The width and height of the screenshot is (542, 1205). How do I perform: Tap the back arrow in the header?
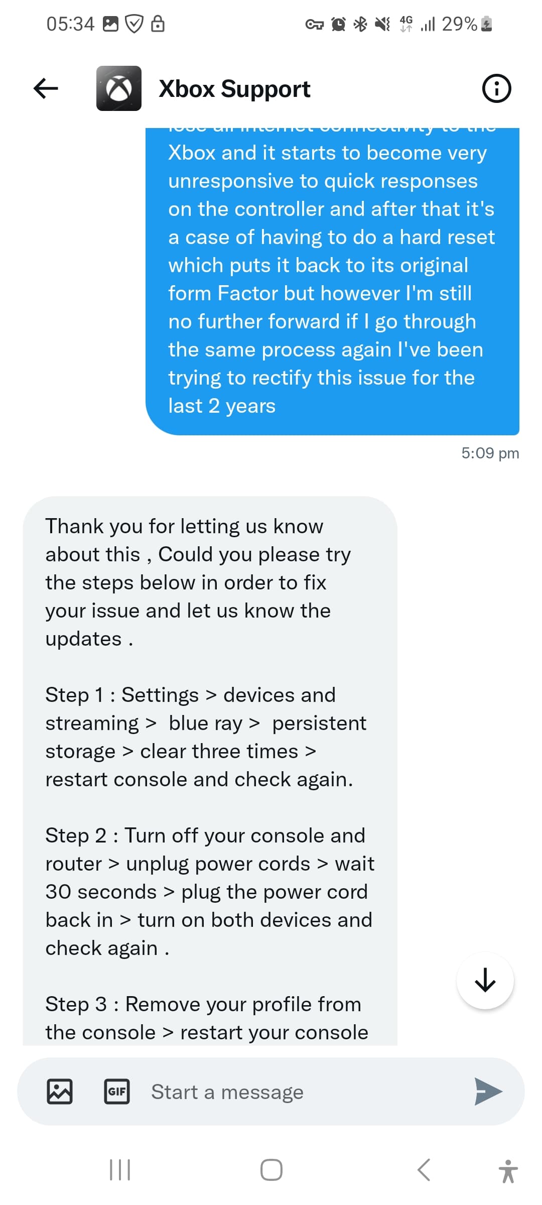[x=46, y=88]
